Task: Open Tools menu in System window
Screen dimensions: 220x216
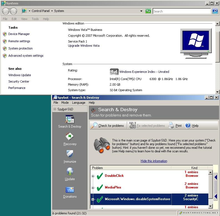Action: (35, 19)
